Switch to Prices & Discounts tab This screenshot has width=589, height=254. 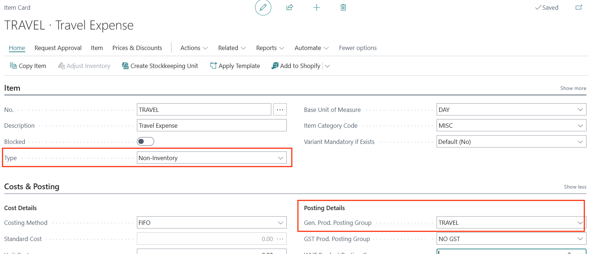pyautogui.click(x=137, y=48)
